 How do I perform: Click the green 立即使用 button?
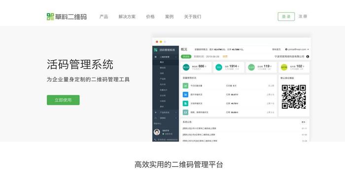point(63,100)
